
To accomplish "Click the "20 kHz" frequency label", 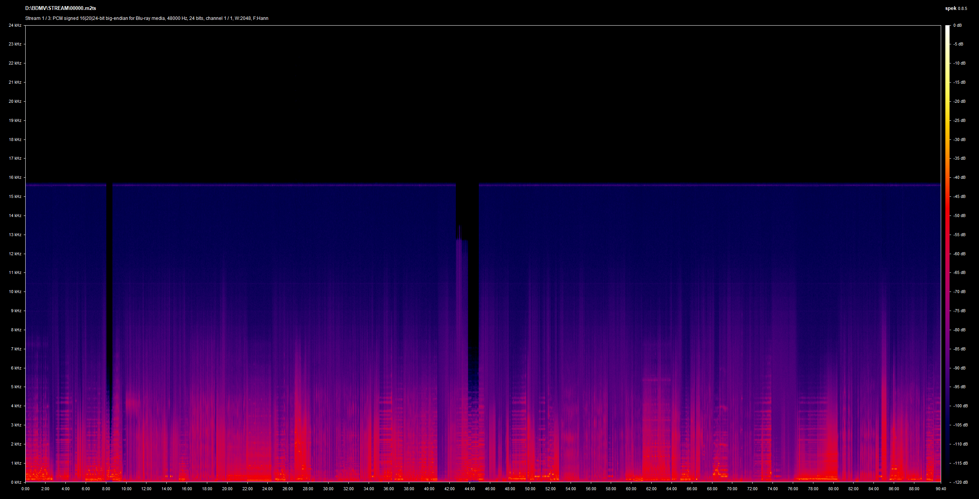I will pyautogui.click(x=15, y=102).
